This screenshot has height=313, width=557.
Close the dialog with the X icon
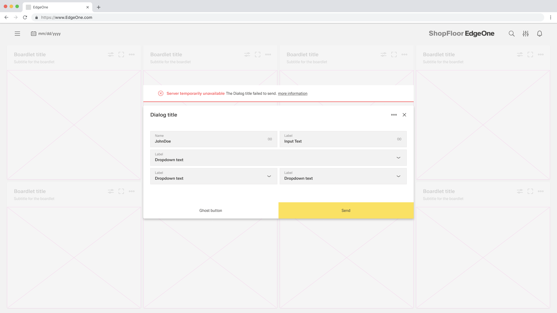tap(404, 115)
